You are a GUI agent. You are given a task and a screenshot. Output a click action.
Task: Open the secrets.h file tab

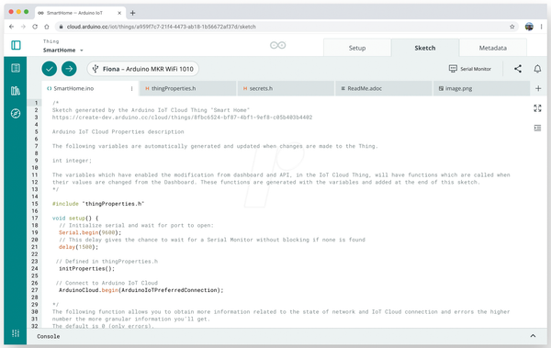click(x=286, y=88)
